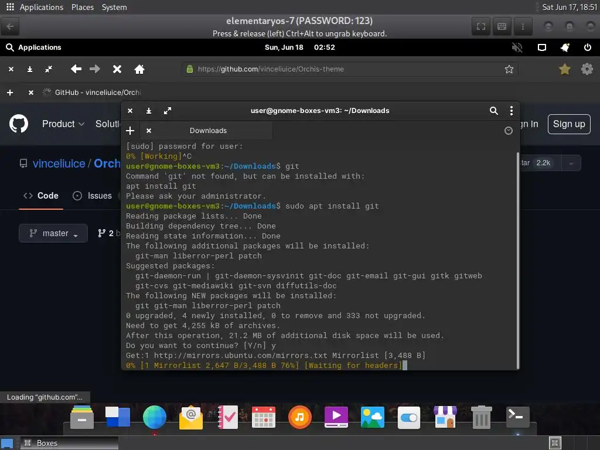Open Multitasking View from dock

pos(118,417)
